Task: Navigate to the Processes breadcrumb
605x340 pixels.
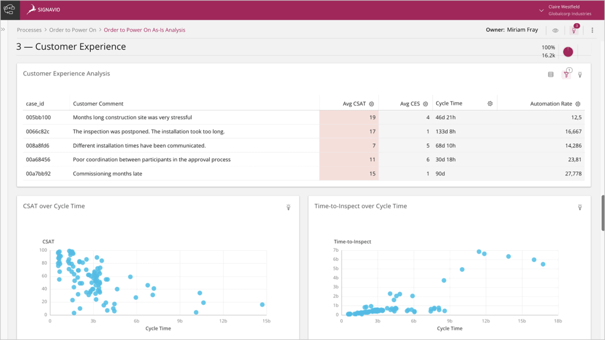Action: pyautogui.click(x=29, y=30)
